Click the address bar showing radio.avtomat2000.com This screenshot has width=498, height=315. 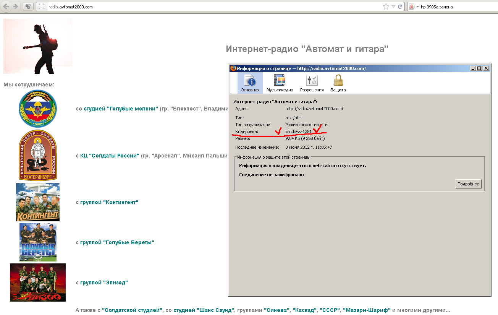coord(210,7)
